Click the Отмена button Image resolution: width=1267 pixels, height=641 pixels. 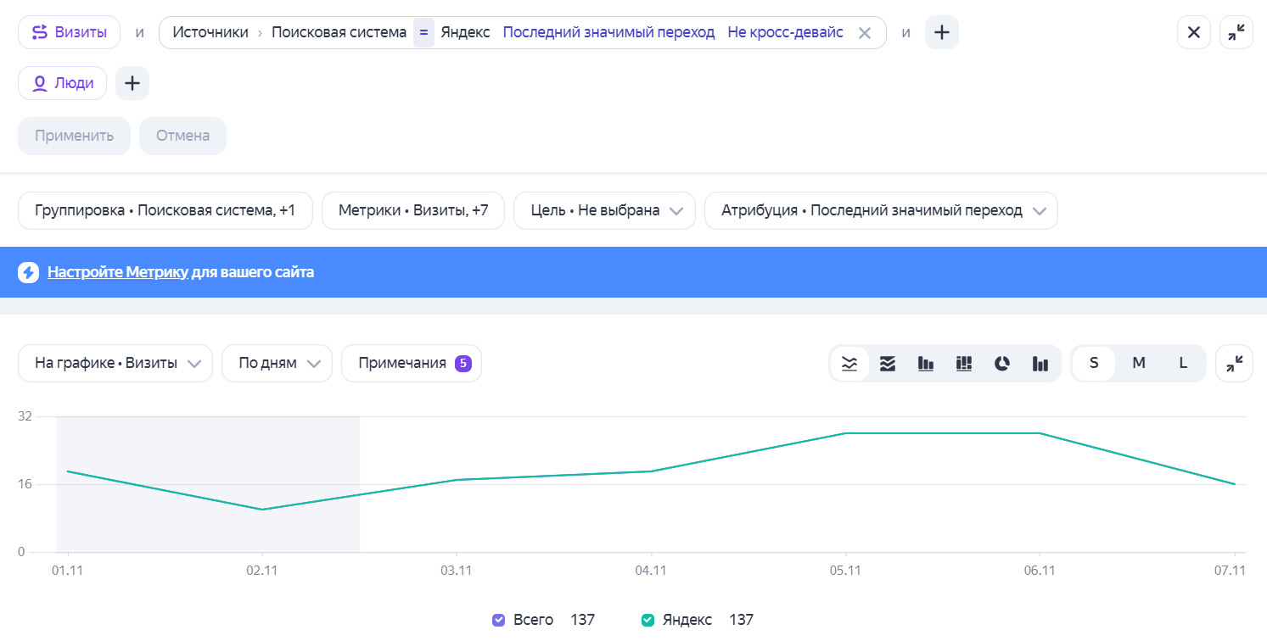pos(182,136)
